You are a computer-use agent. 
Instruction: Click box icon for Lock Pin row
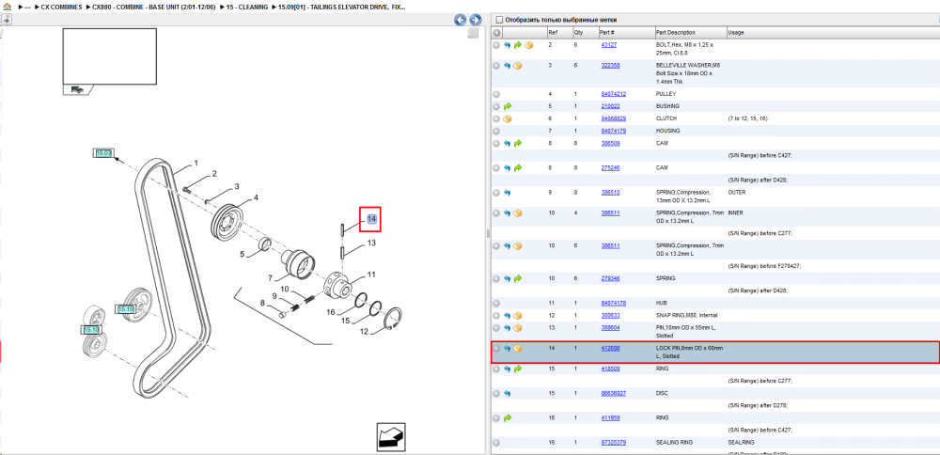click(x=518, y=348)
